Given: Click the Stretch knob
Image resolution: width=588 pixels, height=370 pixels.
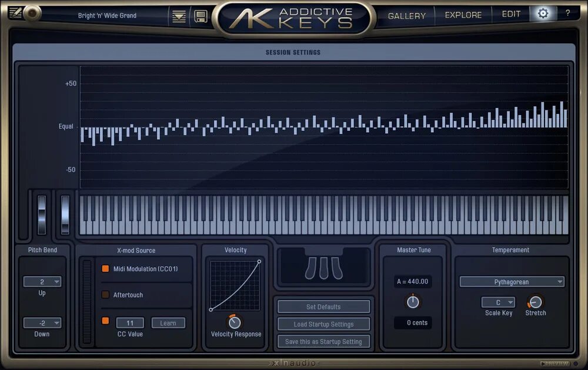Looking at the screenshot, I should pos(535,302).
